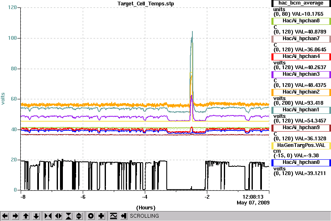Pan the graph left with the left arrow
331x221 pixels.
pyautogui.click(x=5, y=216)
